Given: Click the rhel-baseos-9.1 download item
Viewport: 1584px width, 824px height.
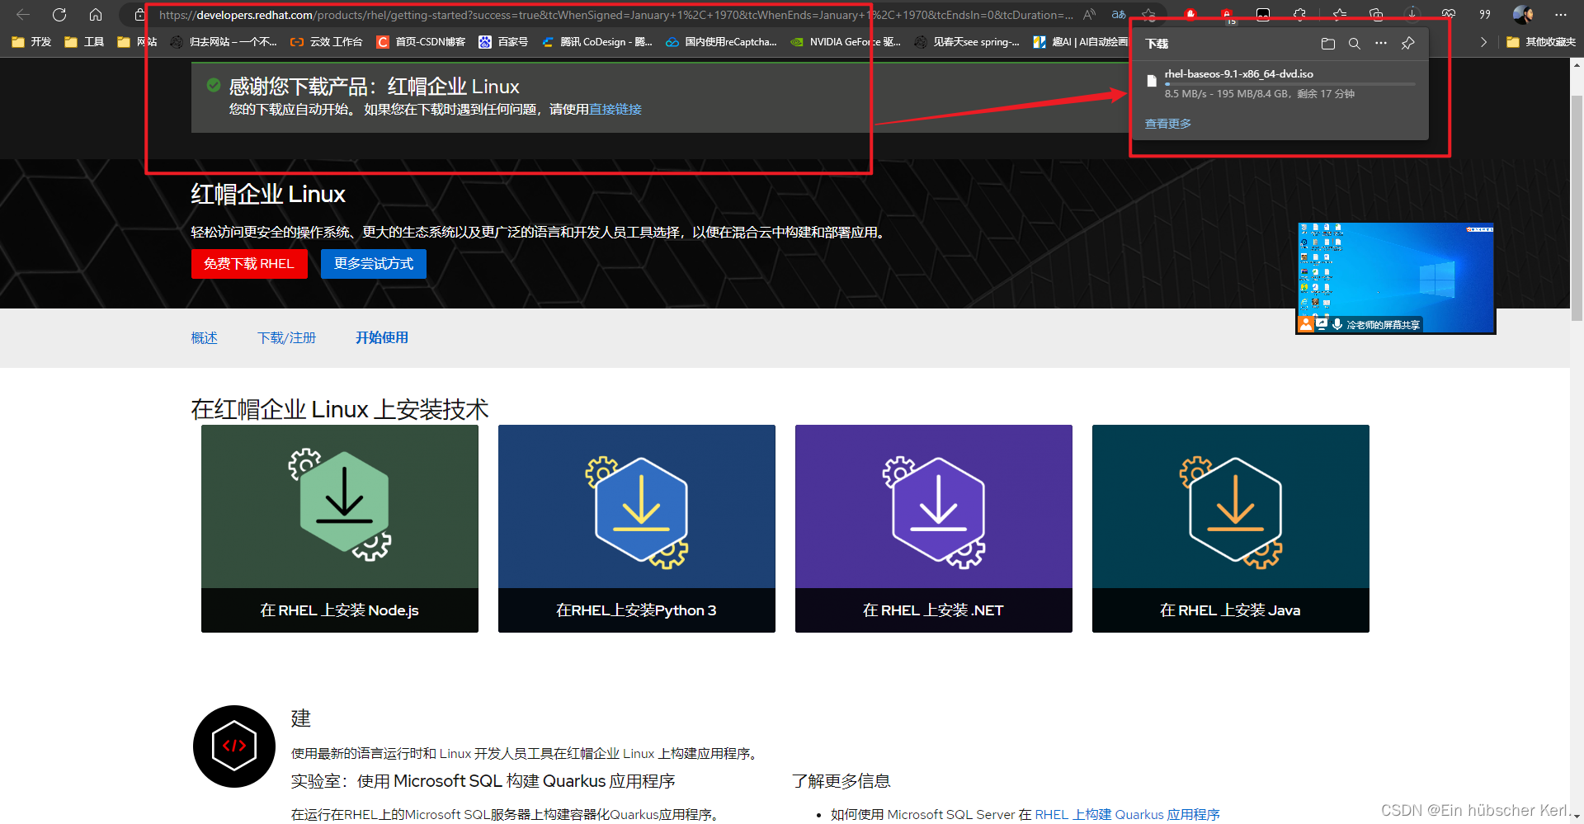Looking at the screenshot, I should point(1281,83).
